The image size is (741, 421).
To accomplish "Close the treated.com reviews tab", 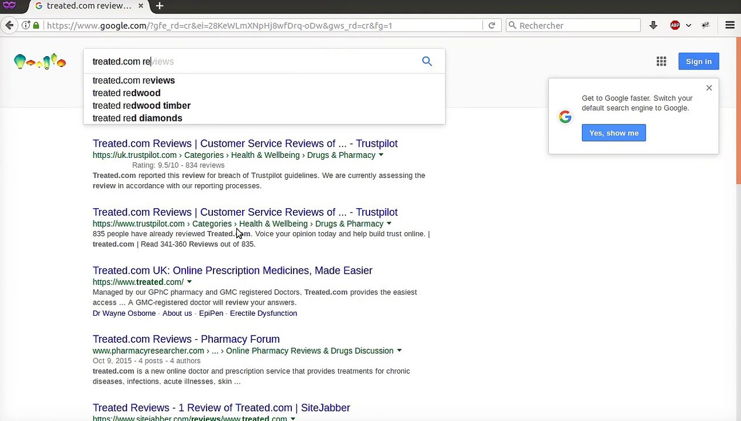I will point(141,6).
